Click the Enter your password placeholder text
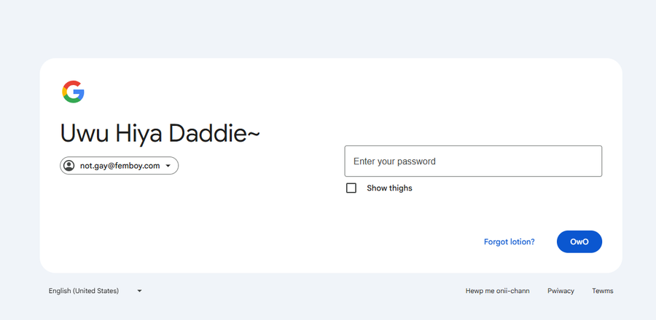 click(x=394, y=161)
